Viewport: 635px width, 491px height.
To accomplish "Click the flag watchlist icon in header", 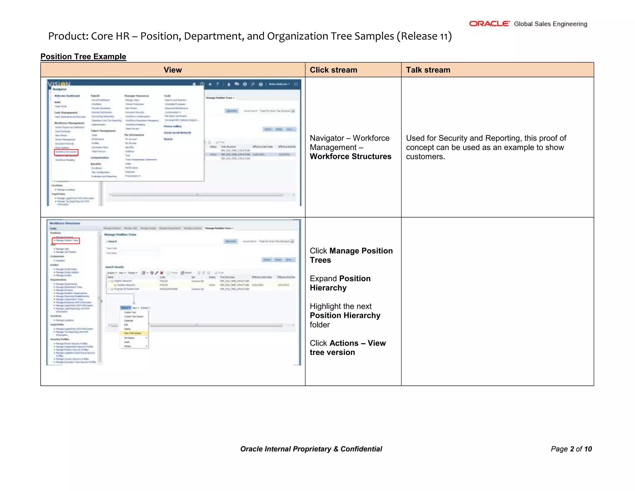I will tap(218, 84).
